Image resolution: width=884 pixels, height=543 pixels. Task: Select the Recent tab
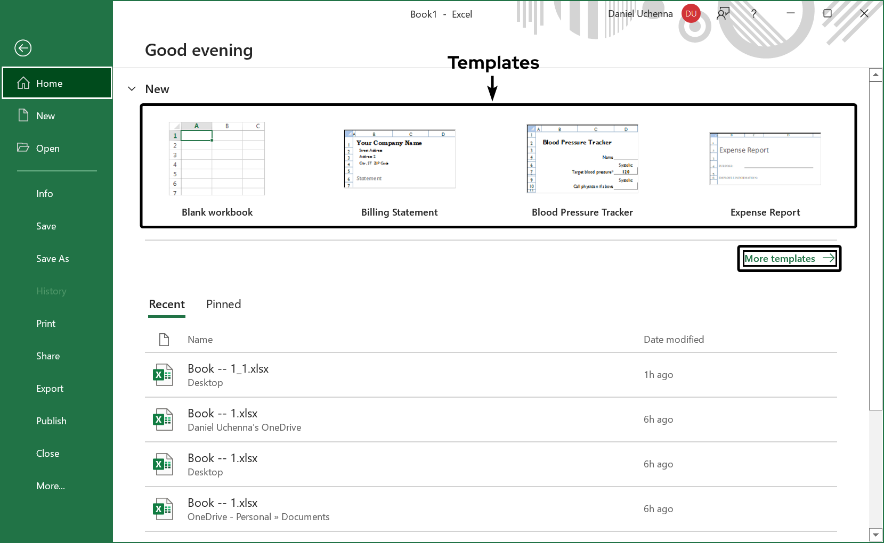(167, 305)
